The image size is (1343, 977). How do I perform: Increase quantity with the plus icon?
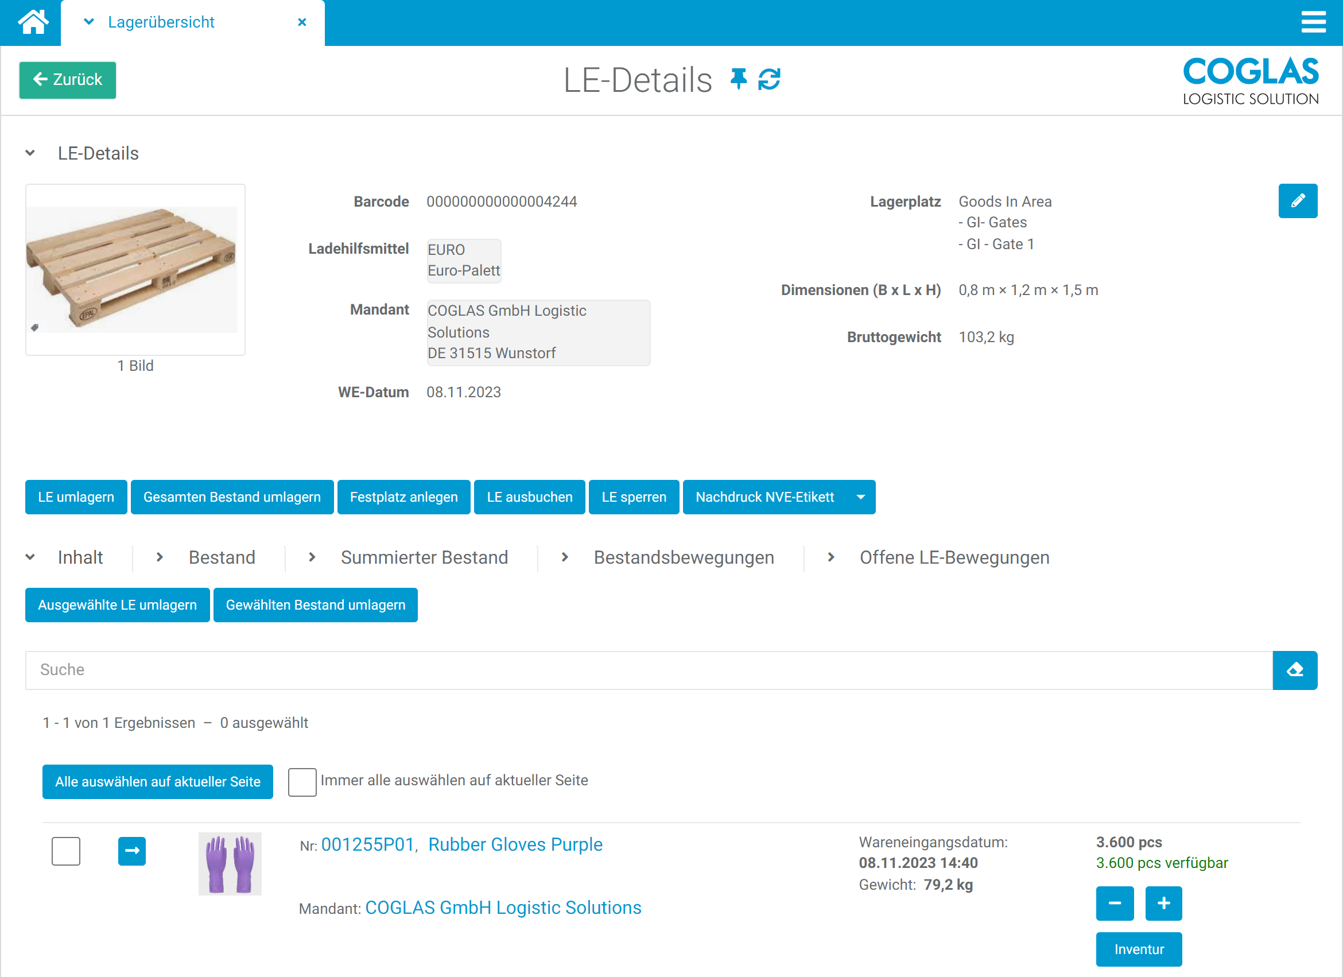pyautogui.click(x=1163, y=904)
